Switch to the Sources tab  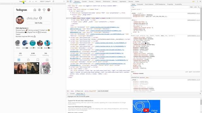[91, 1]
